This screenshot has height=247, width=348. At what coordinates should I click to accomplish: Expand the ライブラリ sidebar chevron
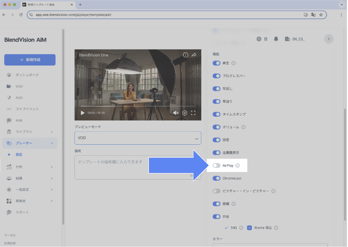click(x=52, y=132)
